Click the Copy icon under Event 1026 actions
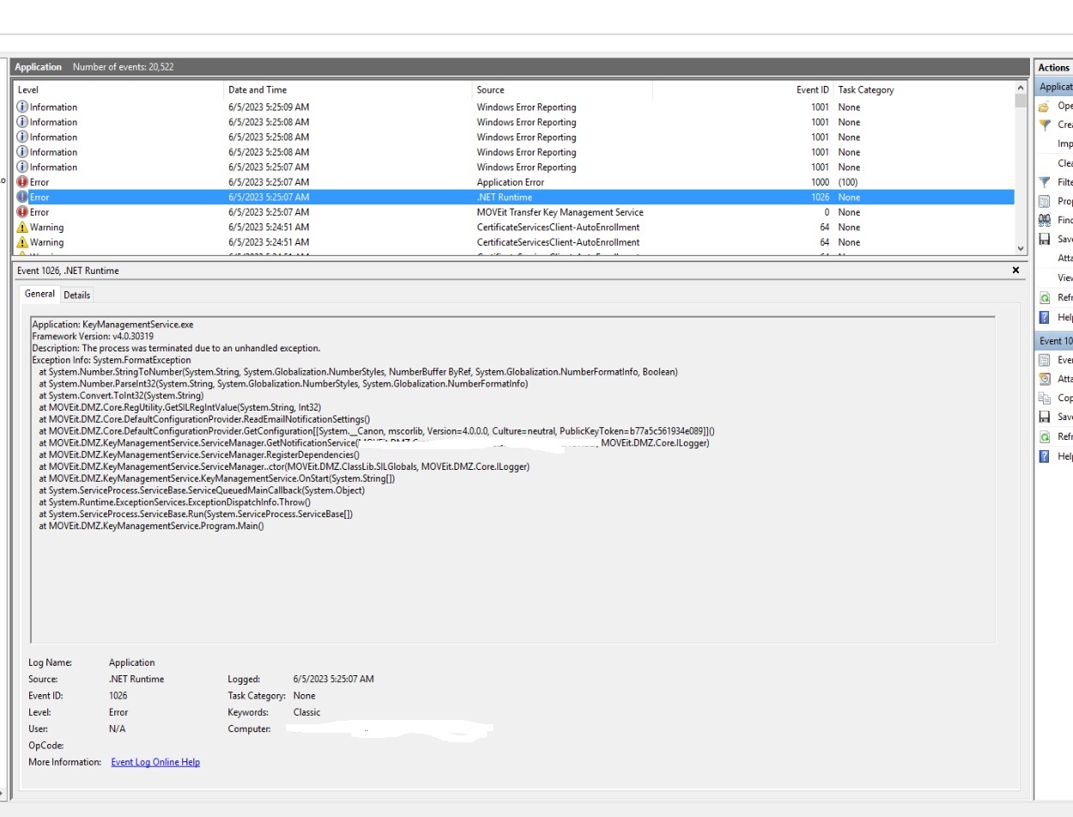This screenshot has height=817, width=1073. [x=1044, y=398]
